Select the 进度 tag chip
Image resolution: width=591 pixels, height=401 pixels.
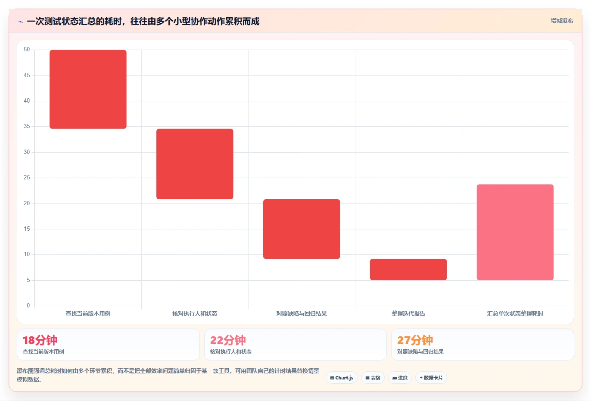coord(400,378)
